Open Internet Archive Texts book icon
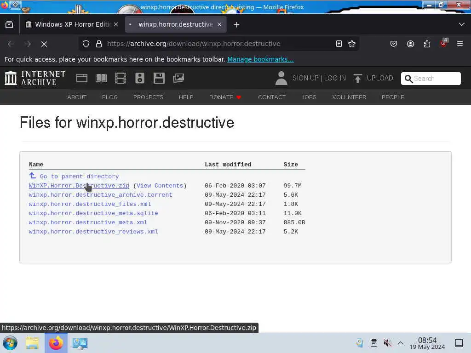The width and height of the screenshot is (471, 353). (101, 78)
